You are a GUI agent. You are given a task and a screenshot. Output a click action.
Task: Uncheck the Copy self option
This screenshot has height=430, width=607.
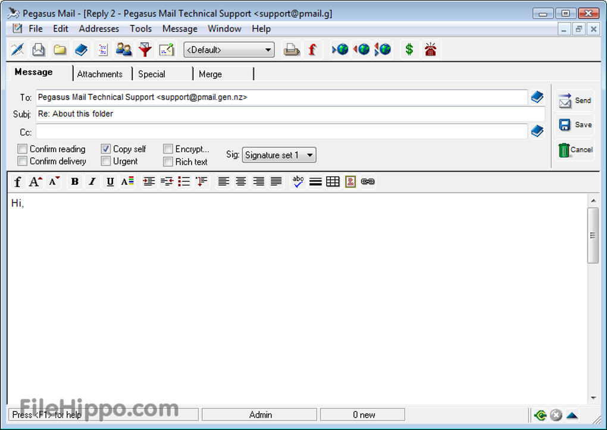click(x=106, y=149)
